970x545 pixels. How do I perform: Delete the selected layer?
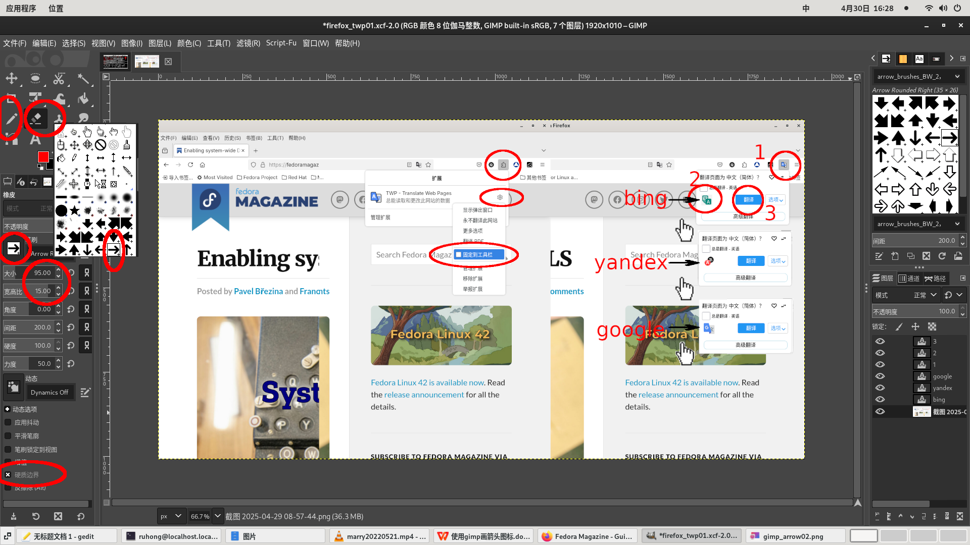coord(960,516)
